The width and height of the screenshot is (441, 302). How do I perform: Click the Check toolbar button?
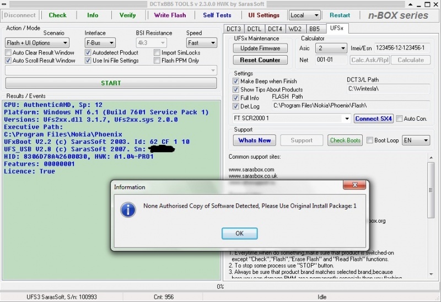click(58, 15)
